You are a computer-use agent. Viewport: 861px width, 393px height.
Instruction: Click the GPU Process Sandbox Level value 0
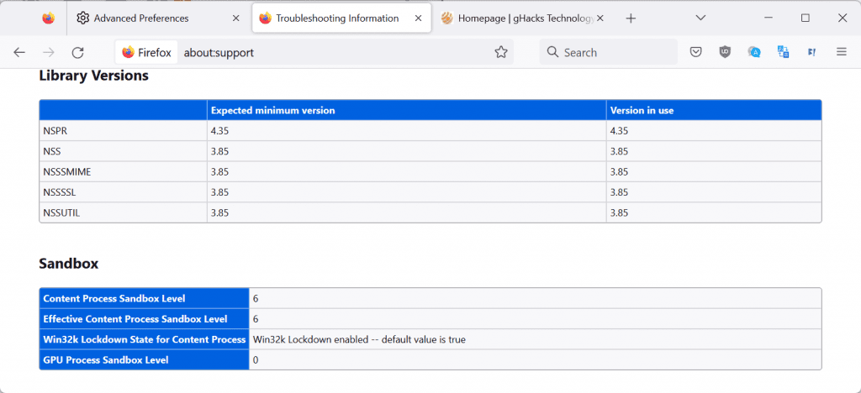(256, 360)
